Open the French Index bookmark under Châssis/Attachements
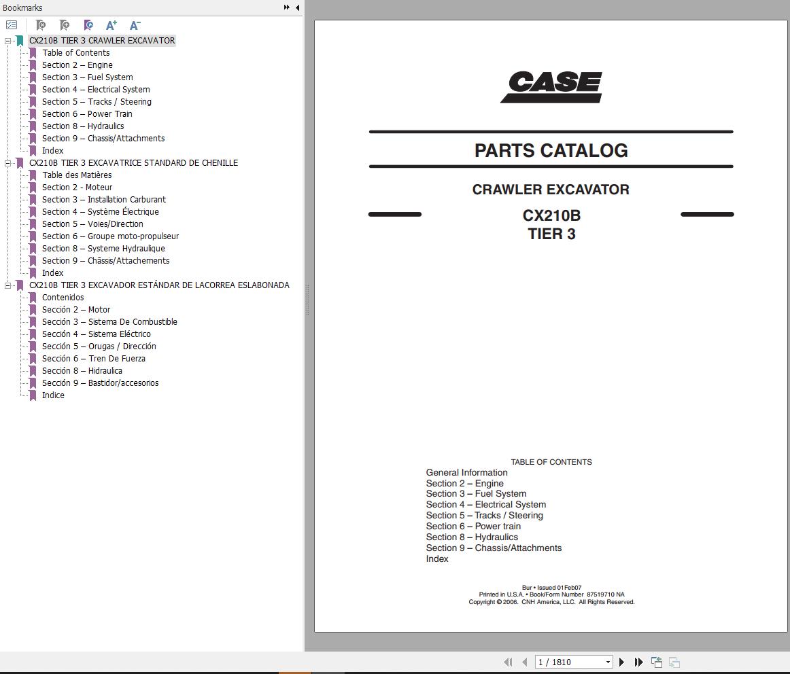Image resolution: width=790 pixels, height=674 pixels. click(x=52, y=273)
